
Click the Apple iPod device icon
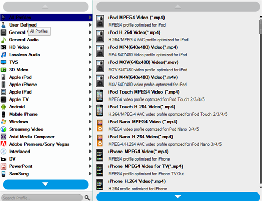click(x=3, y=77)
